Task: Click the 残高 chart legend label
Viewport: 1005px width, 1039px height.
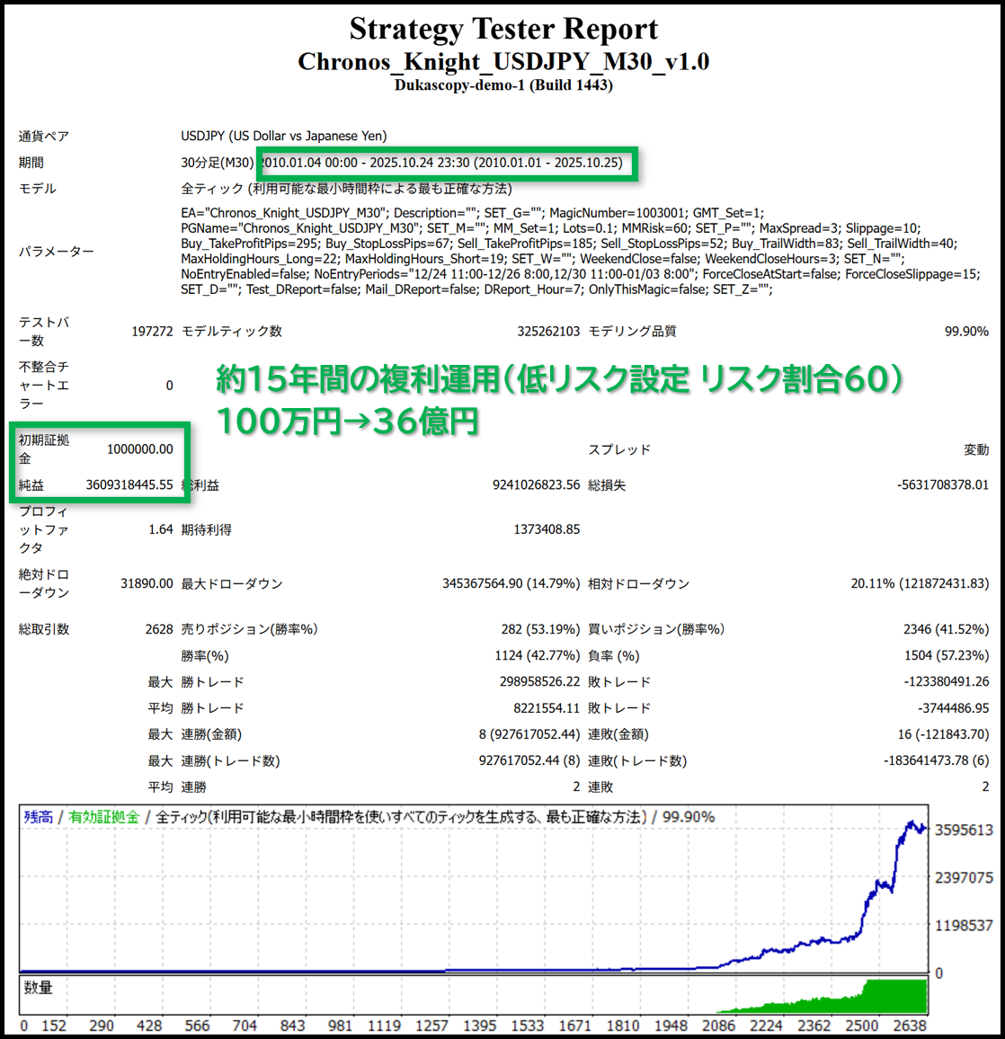Action: point(39,818)
